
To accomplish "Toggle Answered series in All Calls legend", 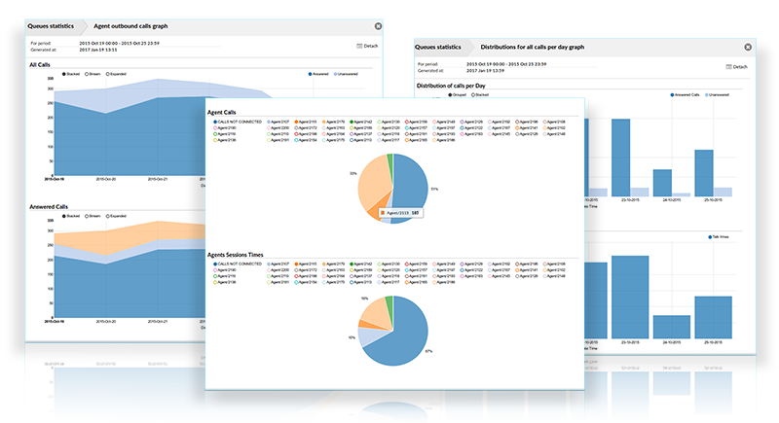I will [318, 74].
